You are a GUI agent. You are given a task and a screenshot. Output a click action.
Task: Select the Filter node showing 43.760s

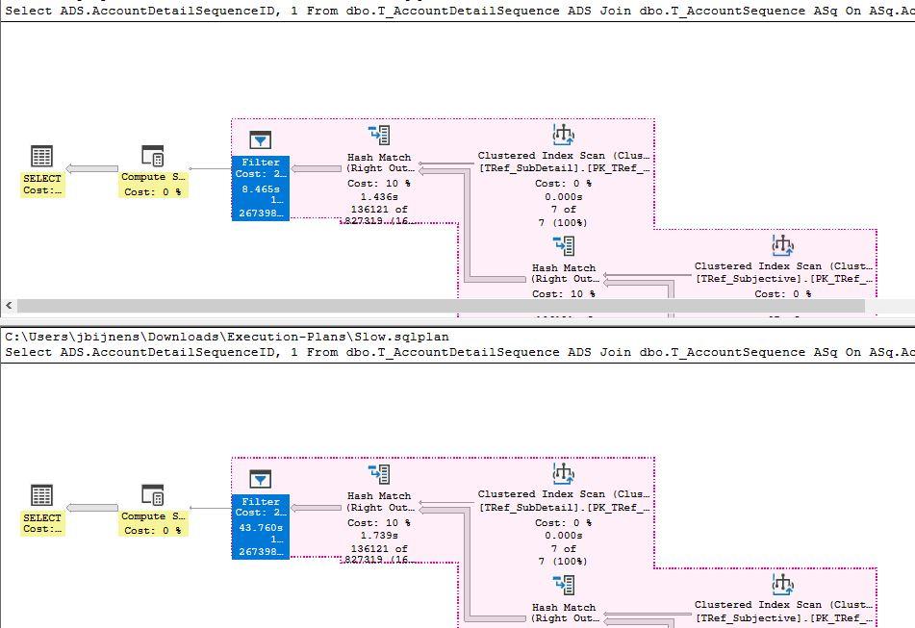261,527
